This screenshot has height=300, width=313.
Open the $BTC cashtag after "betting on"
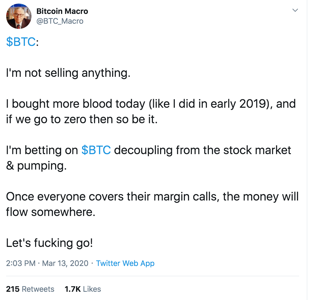pyautogui.click(x=96, y=150)
